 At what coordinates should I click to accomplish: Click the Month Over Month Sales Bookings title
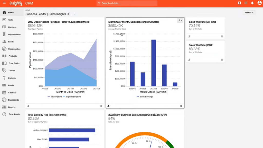pos(134,22)
